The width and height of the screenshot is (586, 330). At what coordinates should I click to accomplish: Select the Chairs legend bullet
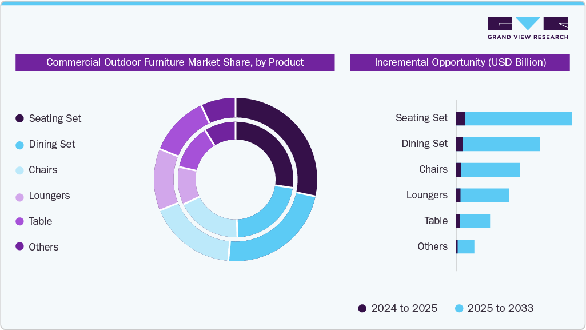19,170
